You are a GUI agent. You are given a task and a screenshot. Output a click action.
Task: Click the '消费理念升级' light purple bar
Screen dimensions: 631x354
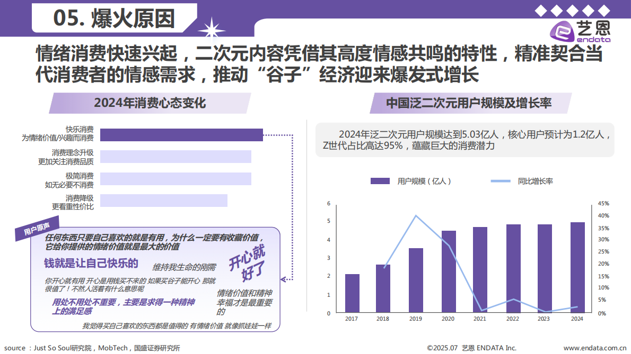pyautogui.click(x=176, y=157)
